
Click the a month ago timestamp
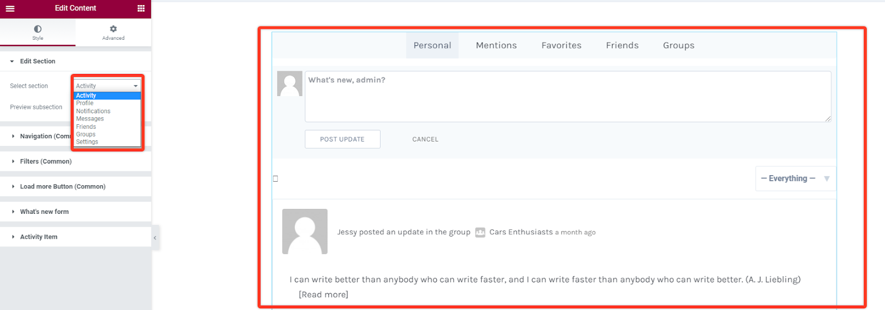(575, 233)
